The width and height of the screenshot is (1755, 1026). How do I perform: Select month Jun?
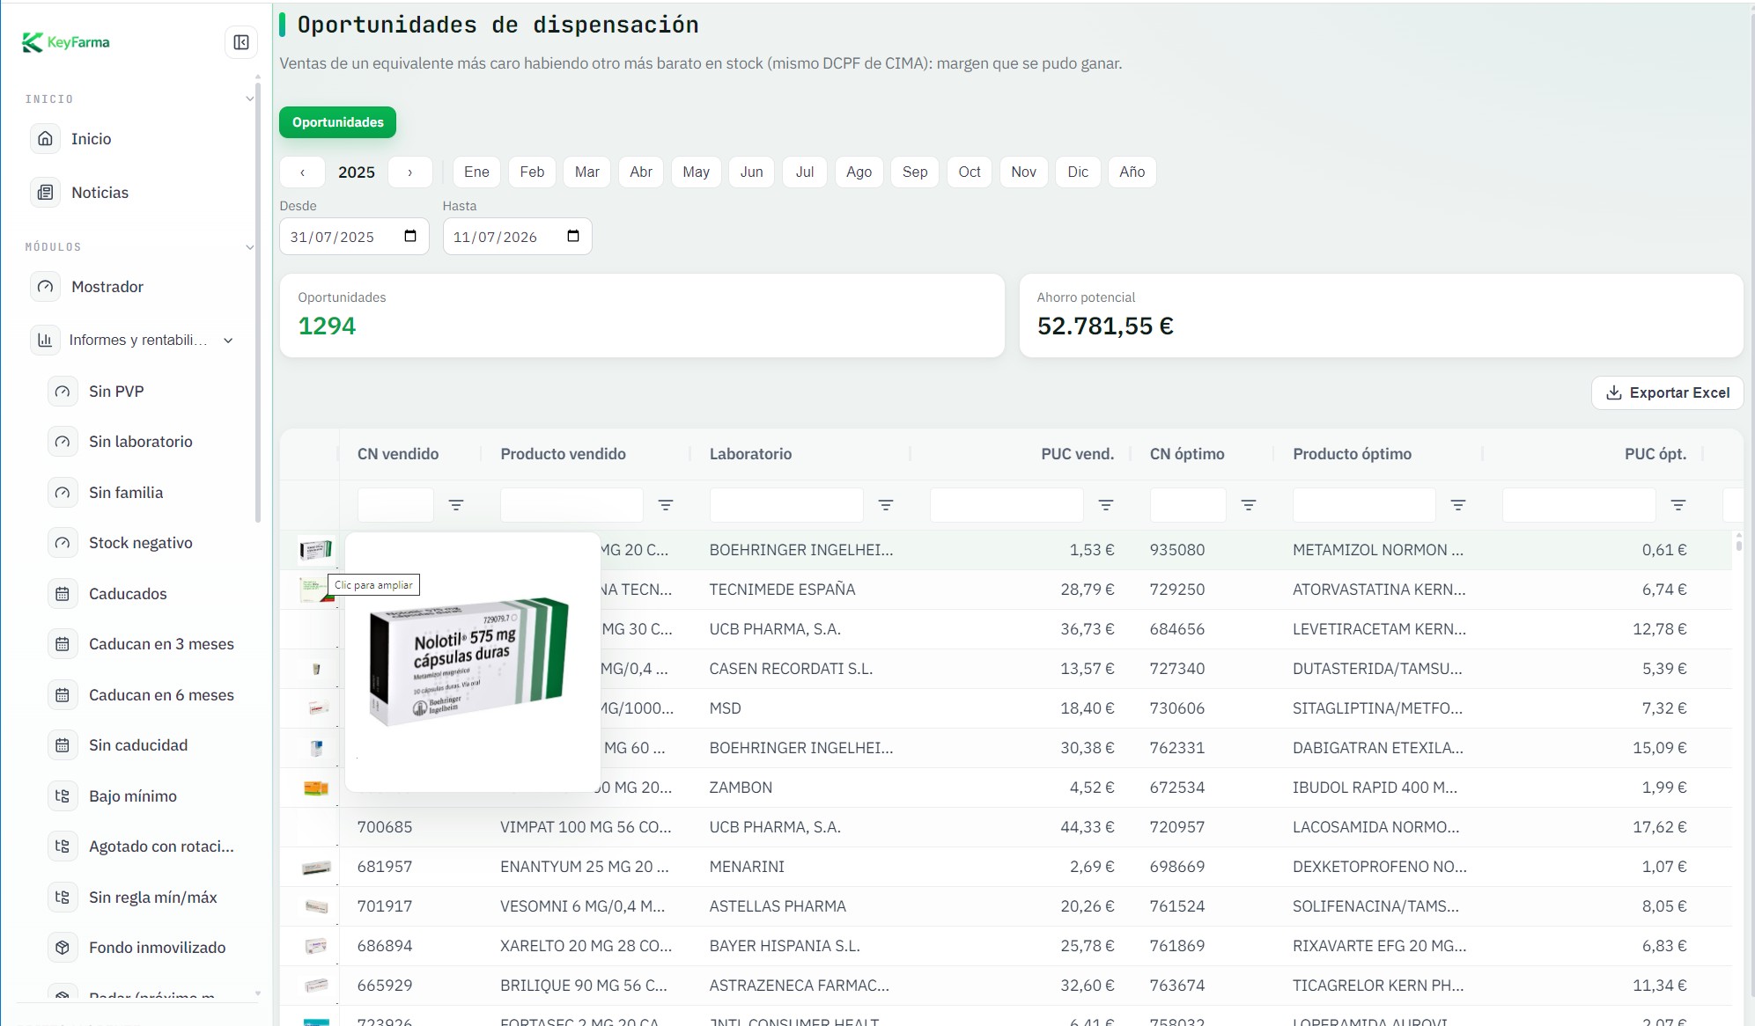(752, 172)
